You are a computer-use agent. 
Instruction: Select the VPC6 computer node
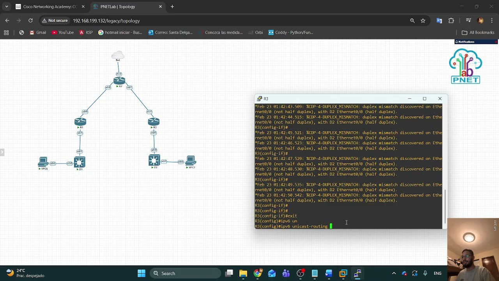point(43,163)
